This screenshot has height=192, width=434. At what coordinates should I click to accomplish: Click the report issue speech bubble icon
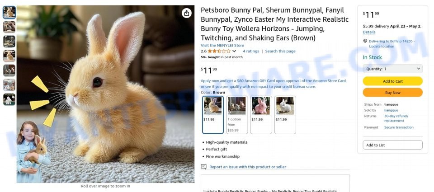tap(204, 167)
